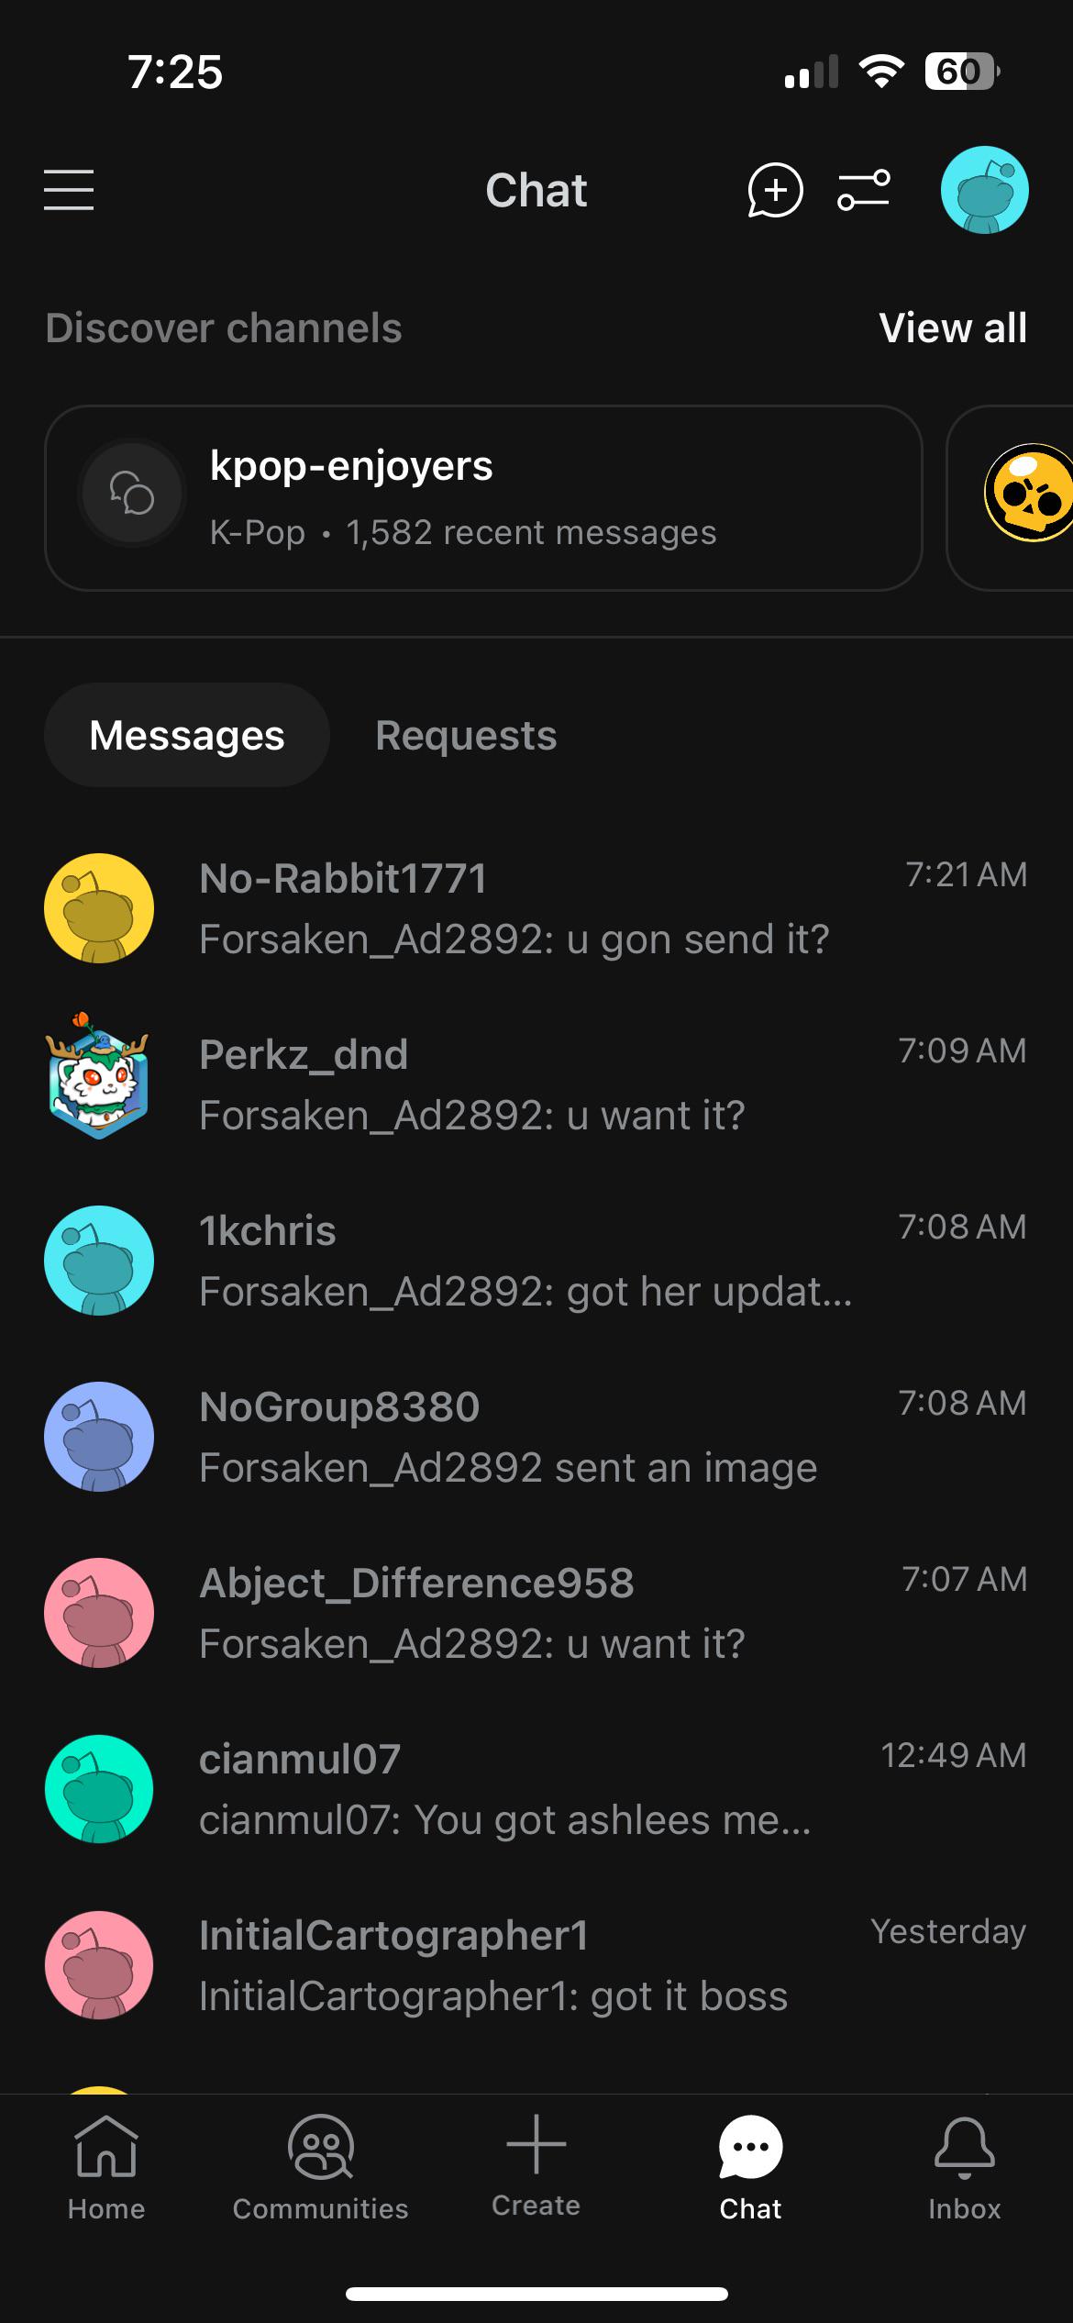The width and height of the screenshot is (1073, 2323).
Task: Tap Abject_Difference958 pink avatar
Action: coord(99,1613)
